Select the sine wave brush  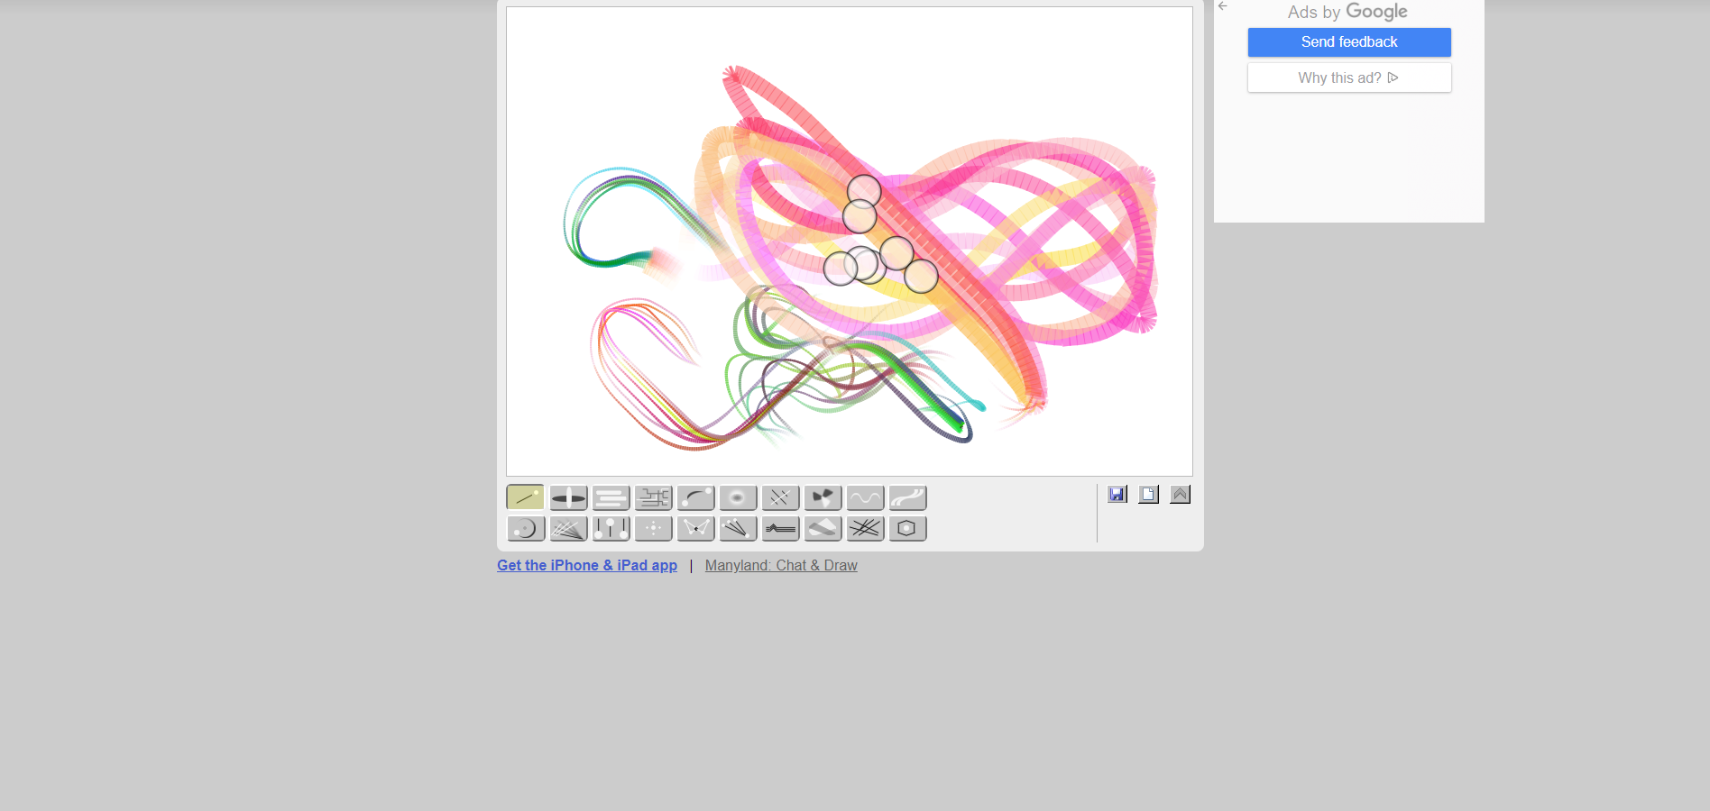point(865,497)
